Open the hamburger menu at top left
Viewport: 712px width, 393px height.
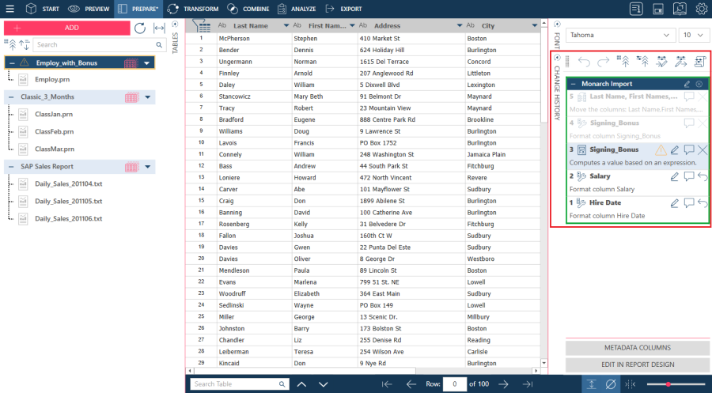point(9,9)
